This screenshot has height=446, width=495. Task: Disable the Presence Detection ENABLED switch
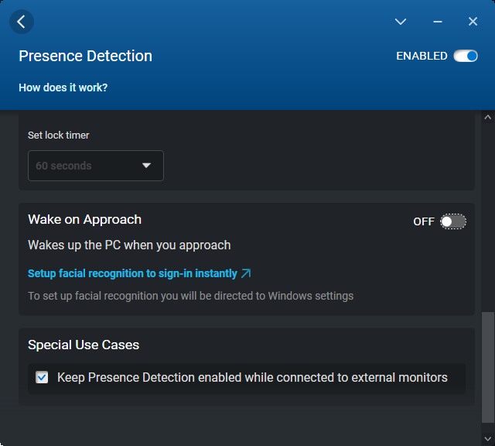pyautogui.click(x=466, y=56)
